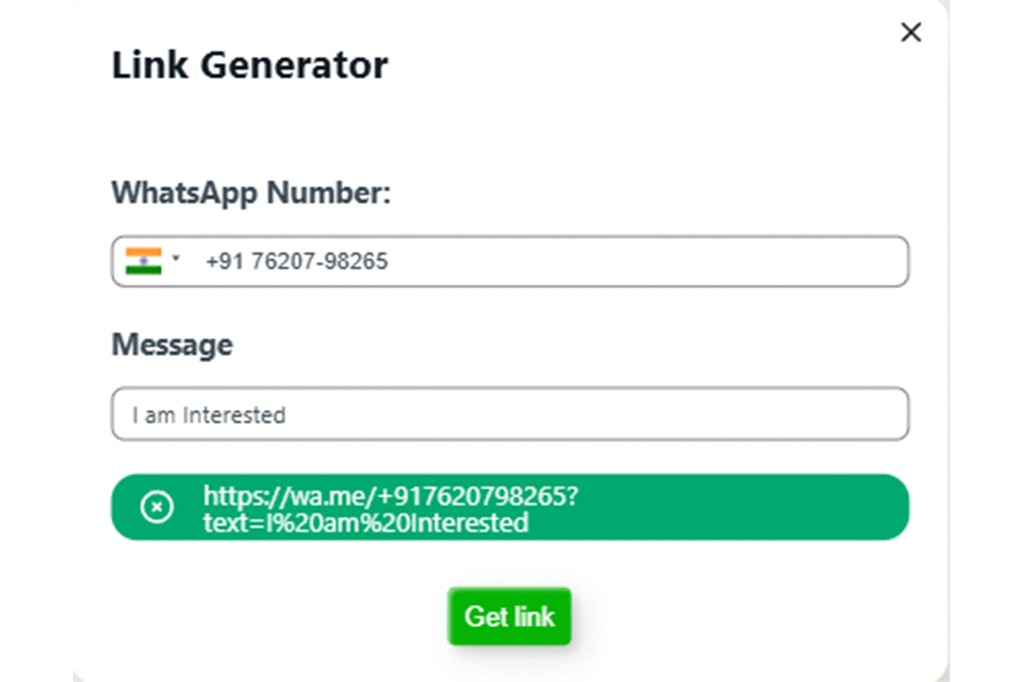Click the empty right side of green link bar
This screenshot has width=1023, height=682.
pos(761,507)
